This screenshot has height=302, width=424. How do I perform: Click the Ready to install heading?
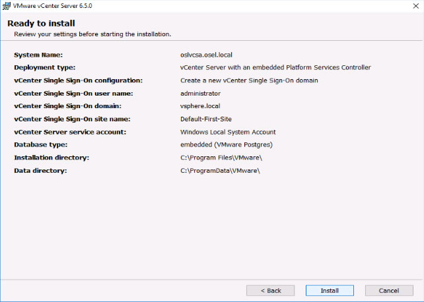click(41, 24)
